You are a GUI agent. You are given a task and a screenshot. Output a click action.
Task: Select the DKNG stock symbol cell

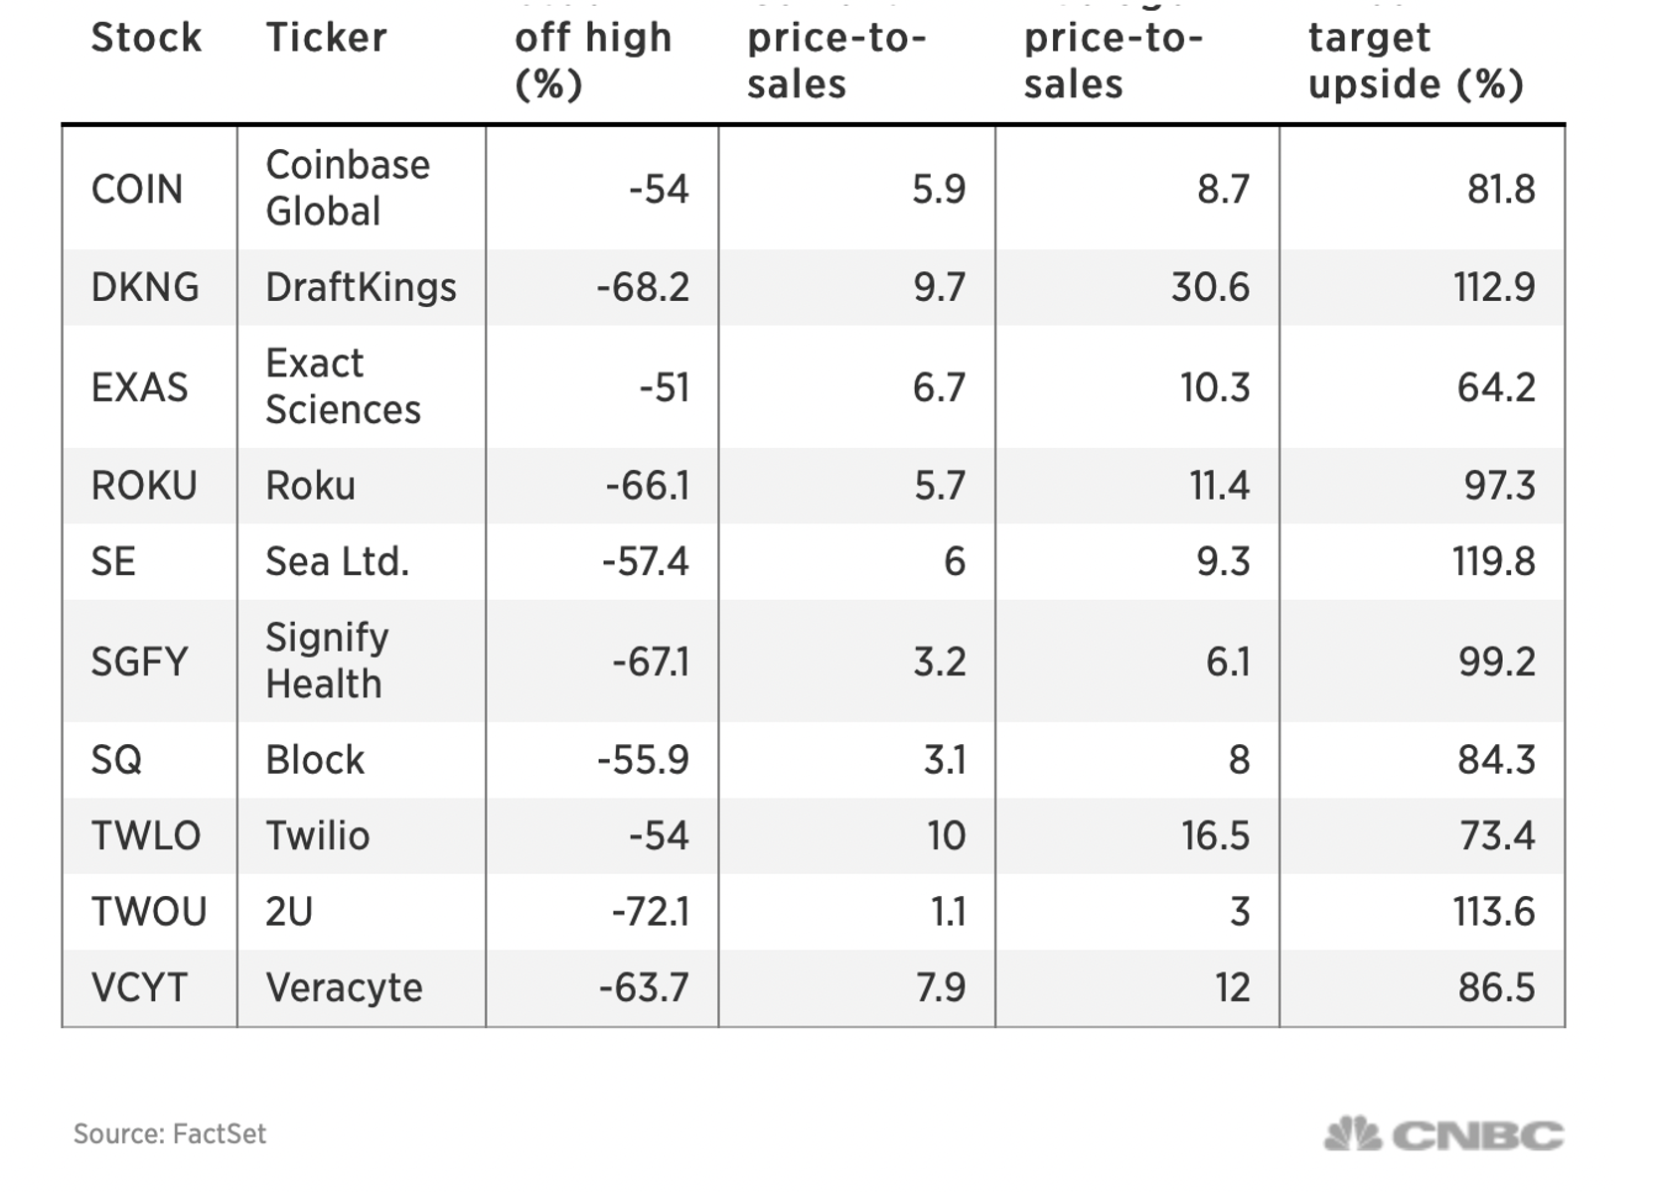pos(145,287)
